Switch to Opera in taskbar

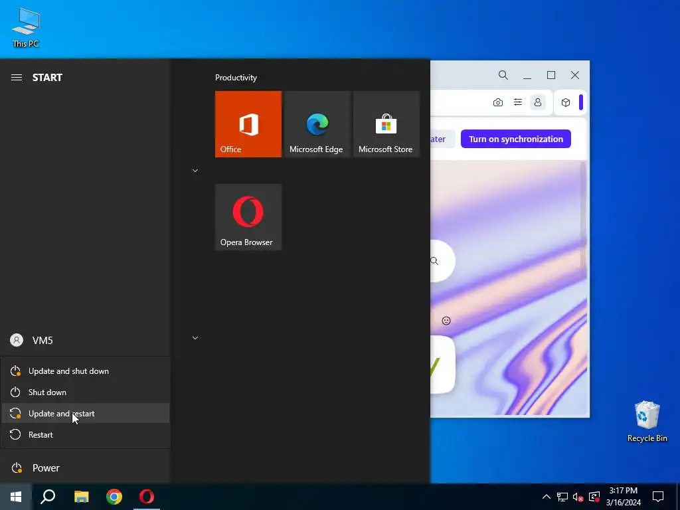[x=147, y=497]
